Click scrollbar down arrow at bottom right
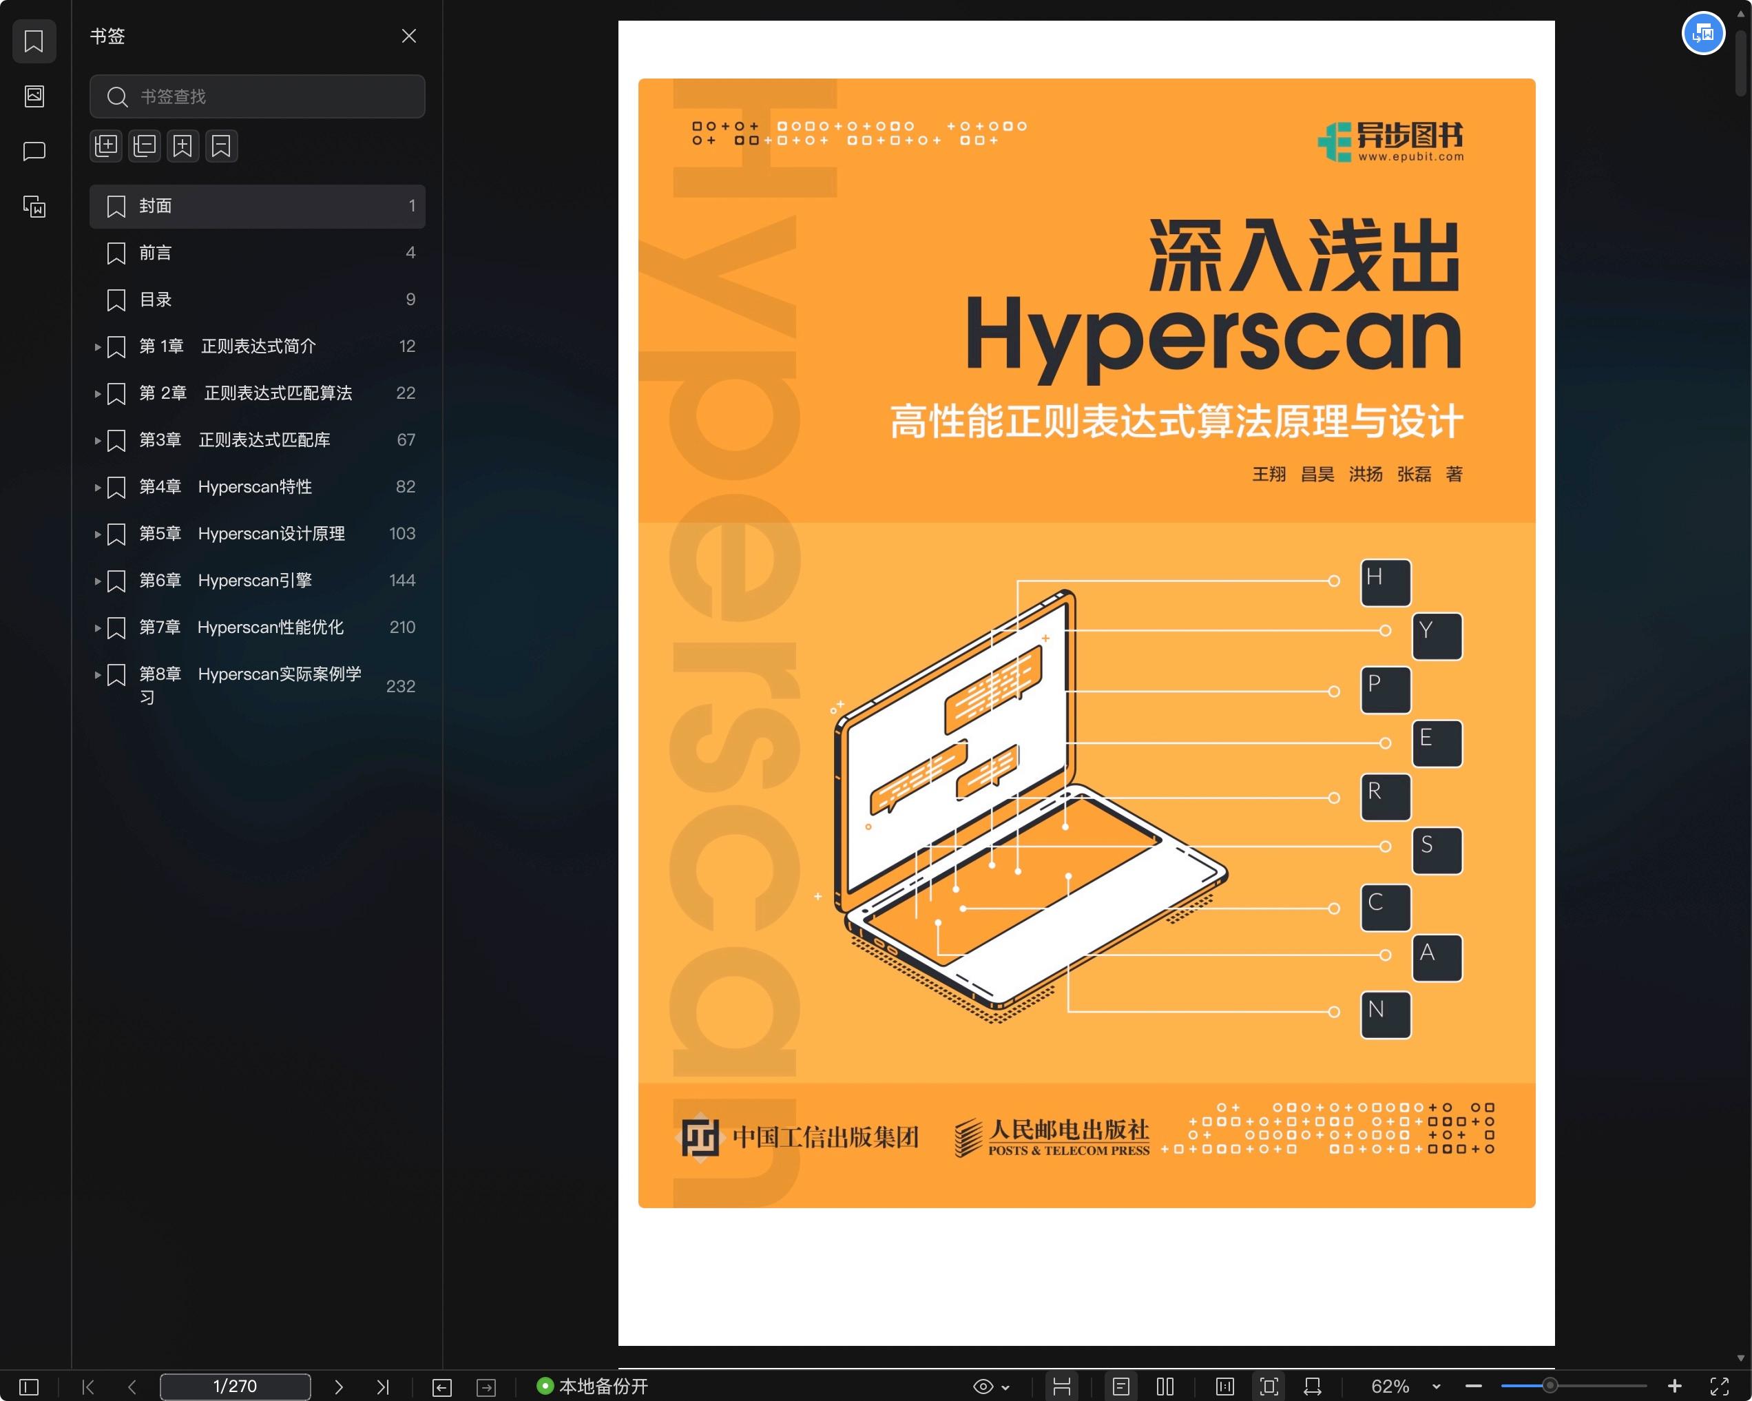Viewport: 1752px width, 1401px height. (x=1740, y=1359)
